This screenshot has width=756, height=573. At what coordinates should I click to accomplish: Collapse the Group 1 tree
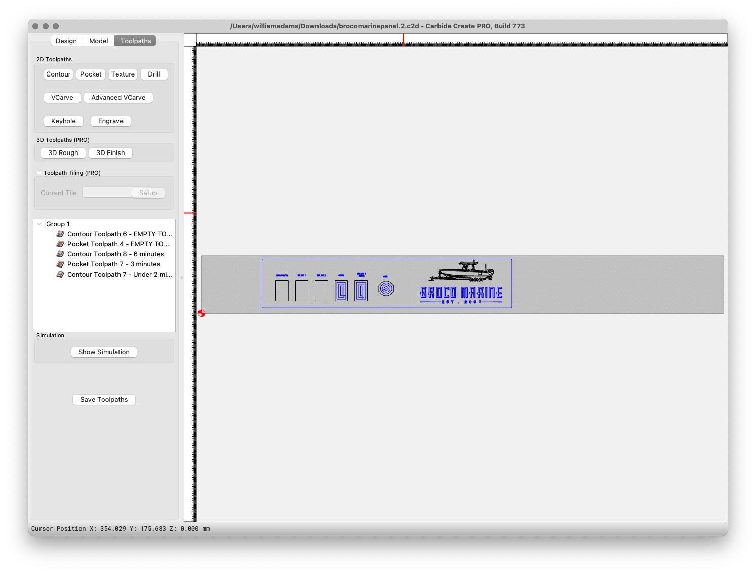pyautogui.click(x=39, y=224)
